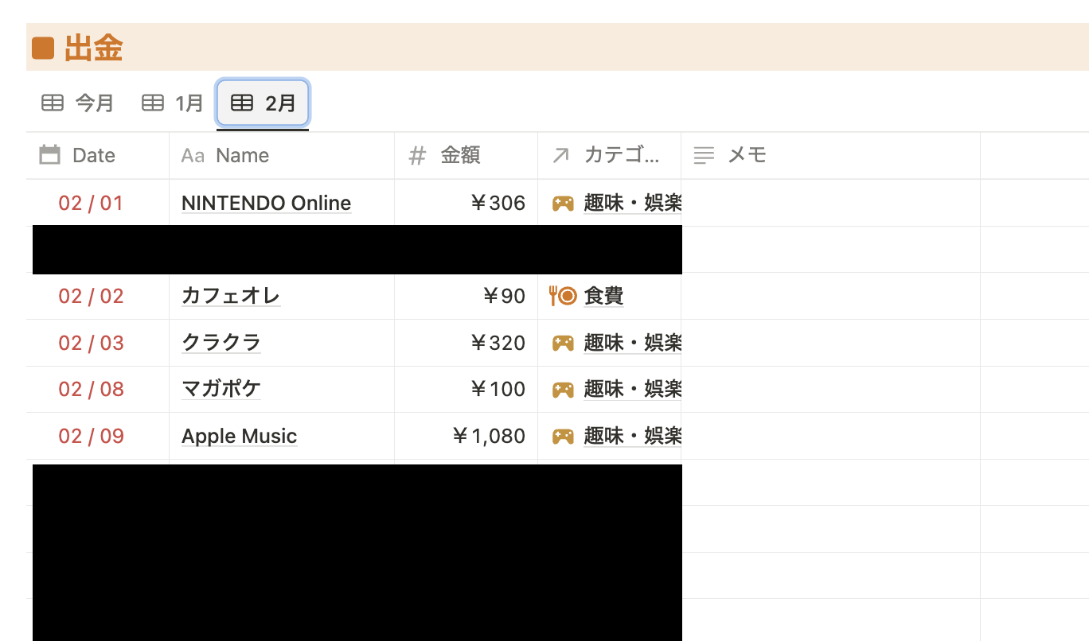
Task: Click gamepad icon in NINTENDO Online row
Action: [x=563, y=204]
